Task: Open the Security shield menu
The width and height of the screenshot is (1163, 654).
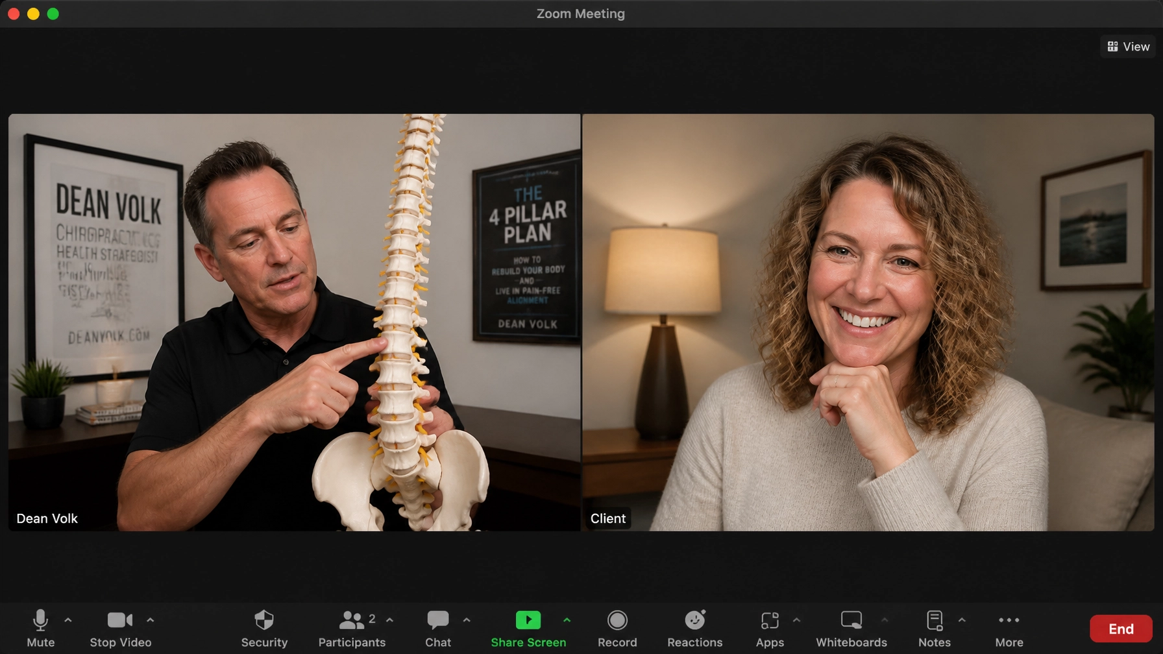Action: (264, 628)
